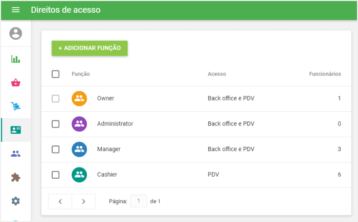
Task: Open the customers people icon
Action: click(16, 154)
